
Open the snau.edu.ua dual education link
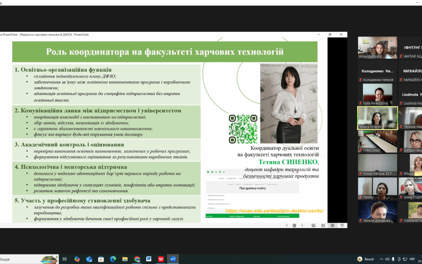coord(274,211)
